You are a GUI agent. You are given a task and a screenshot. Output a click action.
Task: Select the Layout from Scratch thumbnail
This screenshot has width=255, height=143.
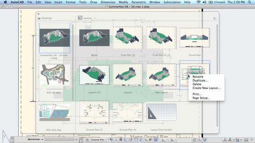161,112
